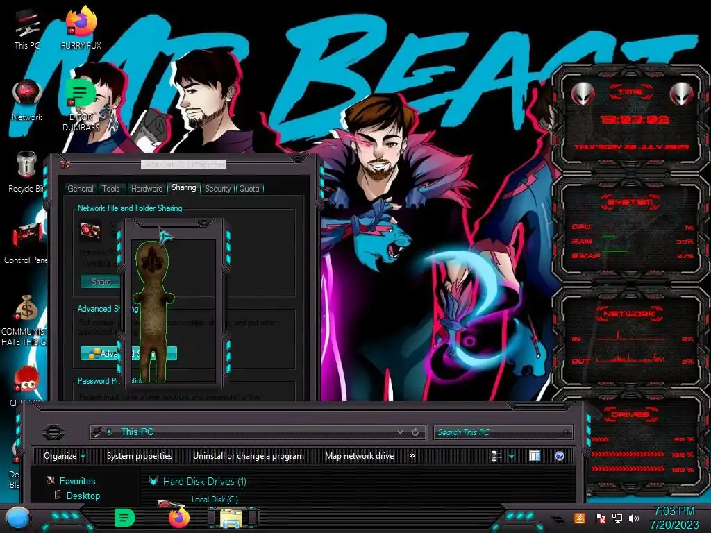Screen dimensions: 711x533
Task: Click the drive icon in Network File Sharing section
Action: click(90, 230)
